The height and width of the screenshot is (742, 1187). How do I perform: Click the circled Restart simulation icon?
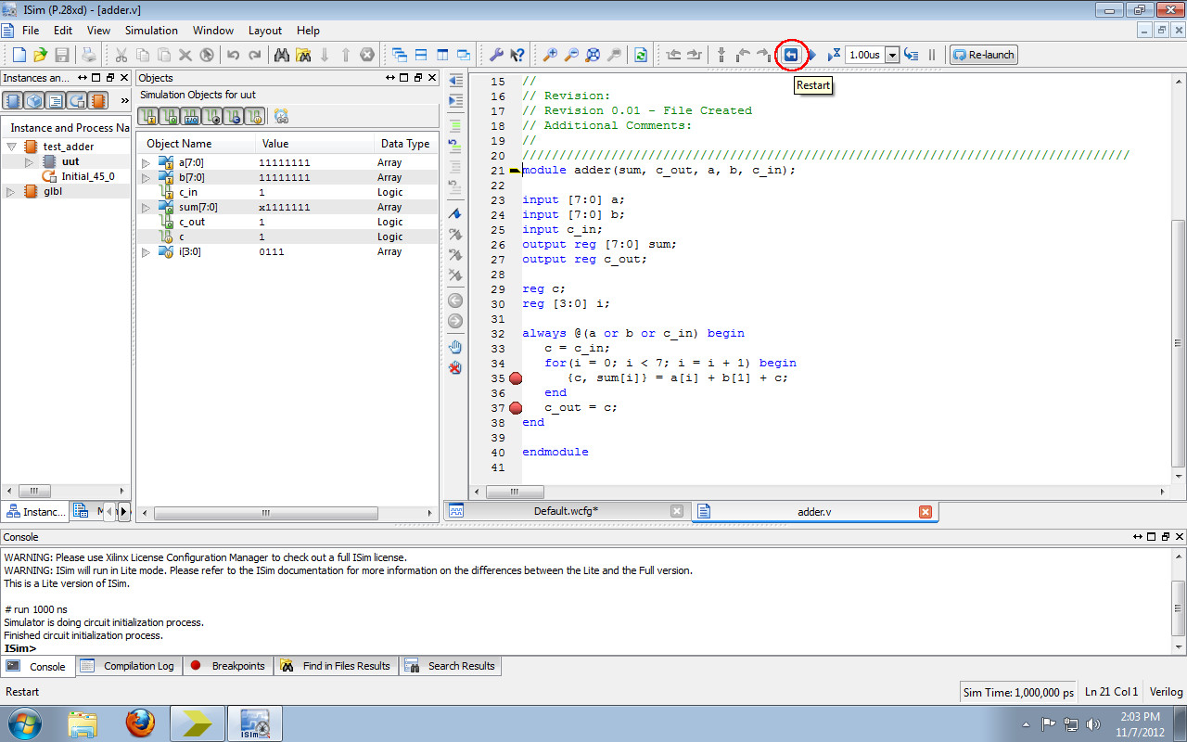click(x=791, y=55)
